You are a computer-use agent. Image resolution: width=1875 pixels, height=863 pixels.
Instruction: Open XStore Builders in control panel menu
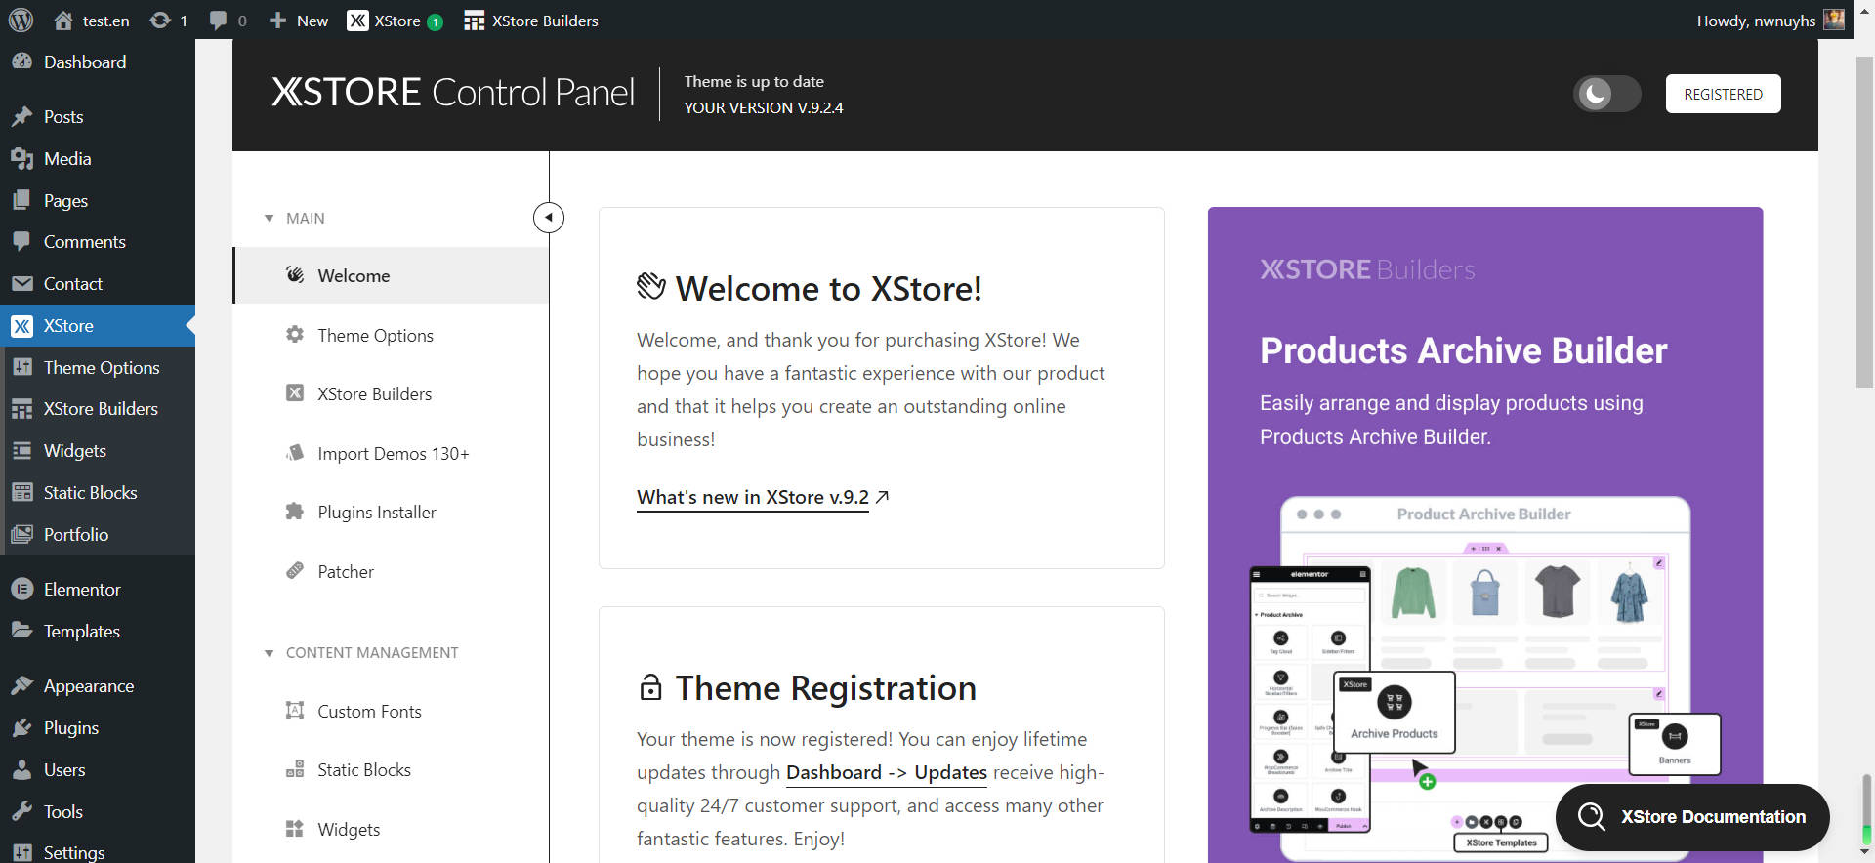(x=391, y=393)
